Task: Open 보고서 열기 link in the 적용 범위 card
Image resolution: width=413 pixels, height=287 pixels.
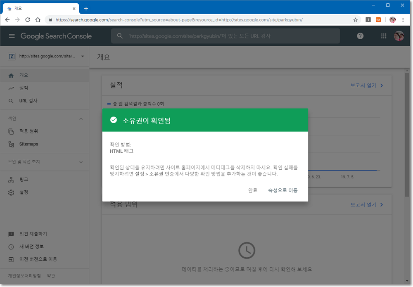Action: pyautogui.click(x=367, y=204)
